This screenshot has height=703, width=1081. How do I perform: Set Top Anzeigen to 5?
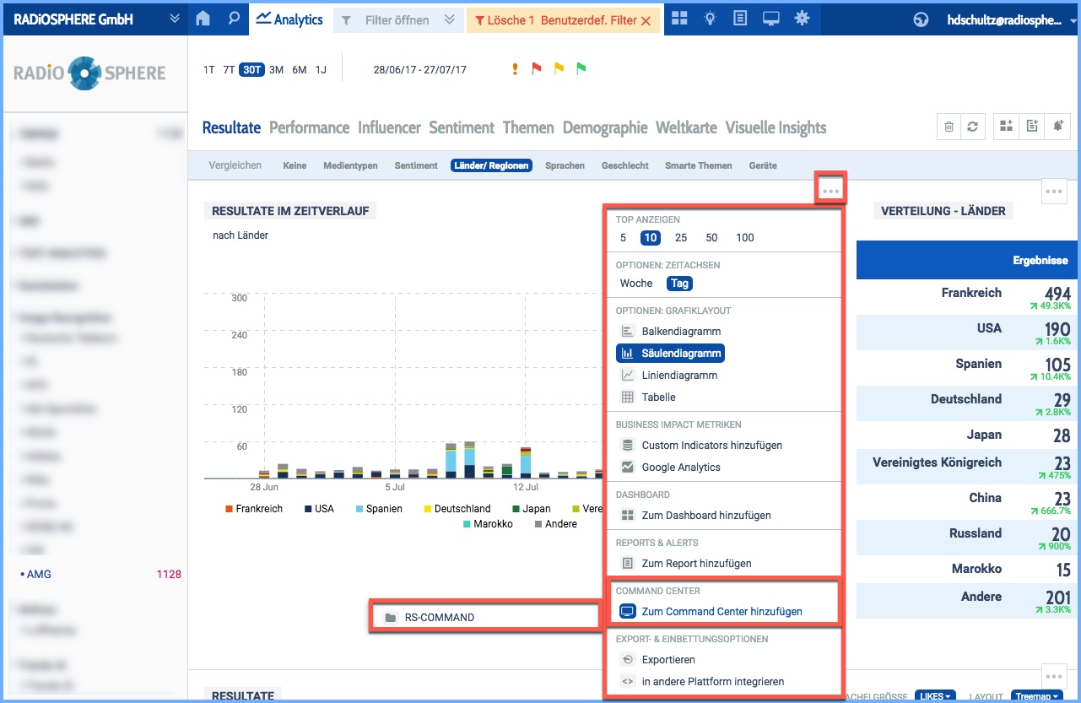(x=624, y=237)
